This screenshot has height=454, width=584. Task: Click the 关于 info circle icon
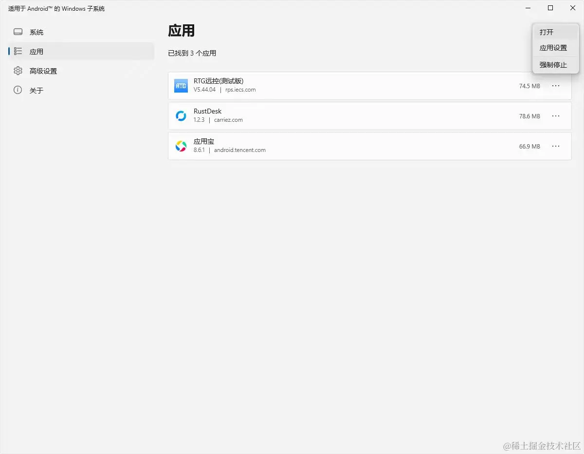pyautogui.click(x=18, y=90)
